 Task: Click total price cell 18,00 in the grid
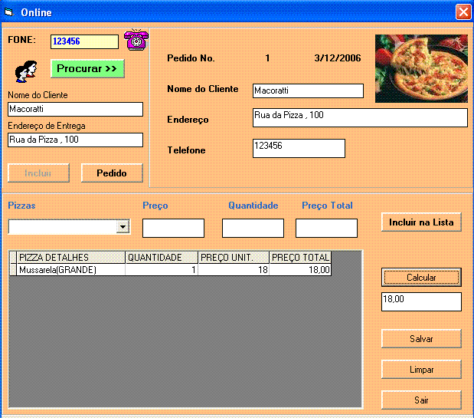click(300, 270)
